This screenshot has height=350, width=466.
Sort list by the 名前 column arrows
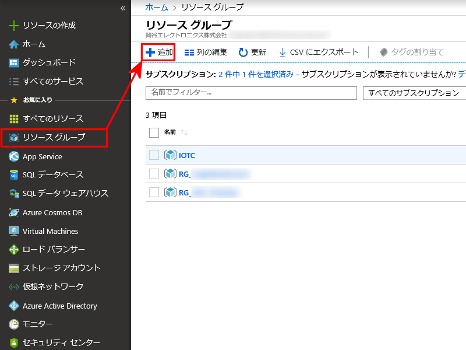coord(184,132)
